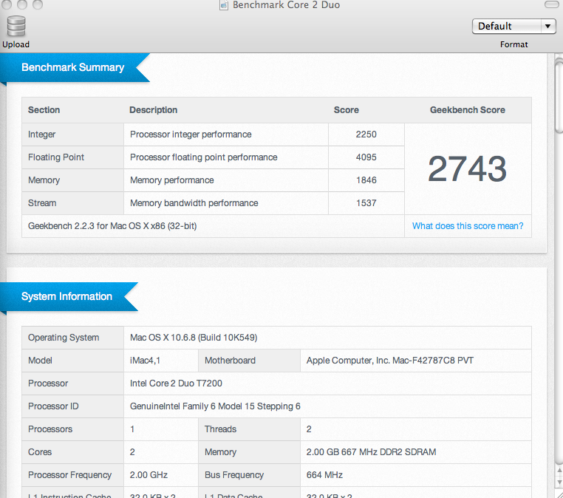The image size is (563, 498).
Task: Select 'Processor integer performance' description
Action: pos(191,134)
